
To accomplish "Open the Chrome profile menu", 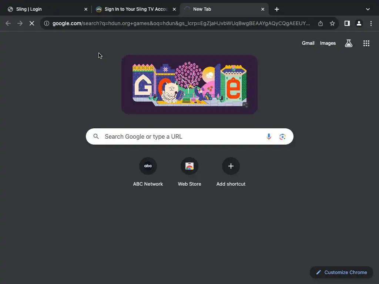I will (359, 23).
